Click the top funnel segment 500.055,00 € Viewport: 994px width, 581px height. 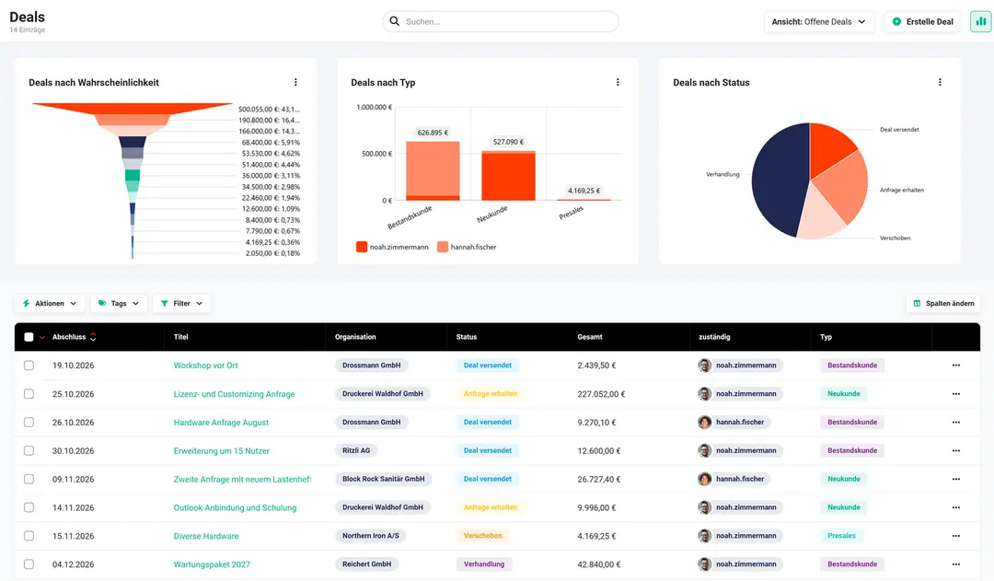click(132, 109)
